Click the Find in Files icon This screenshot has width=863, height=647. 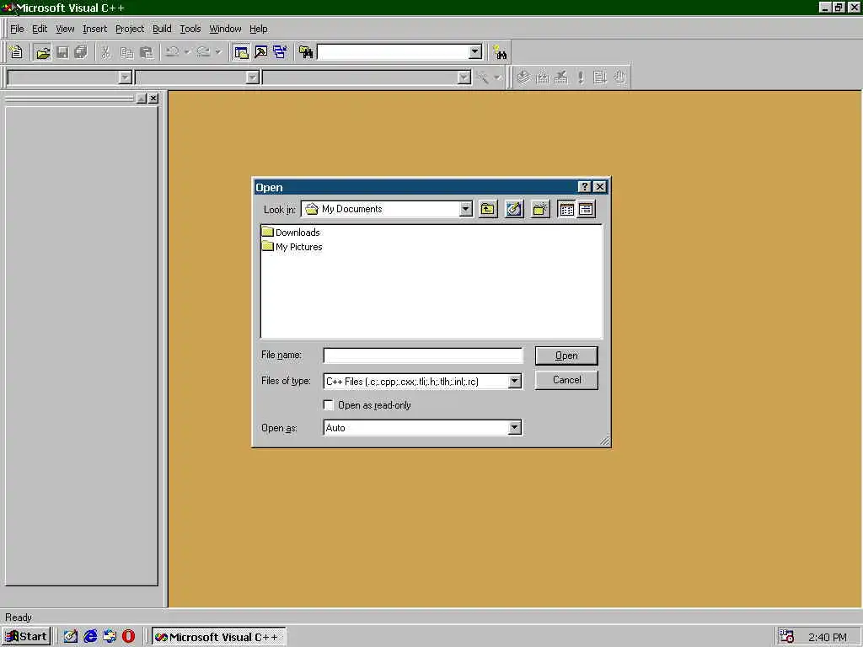click(305, 52)
